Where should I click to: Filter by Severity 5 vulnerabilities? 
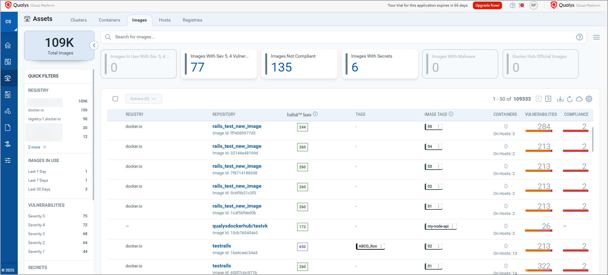(x=36, y=216)
